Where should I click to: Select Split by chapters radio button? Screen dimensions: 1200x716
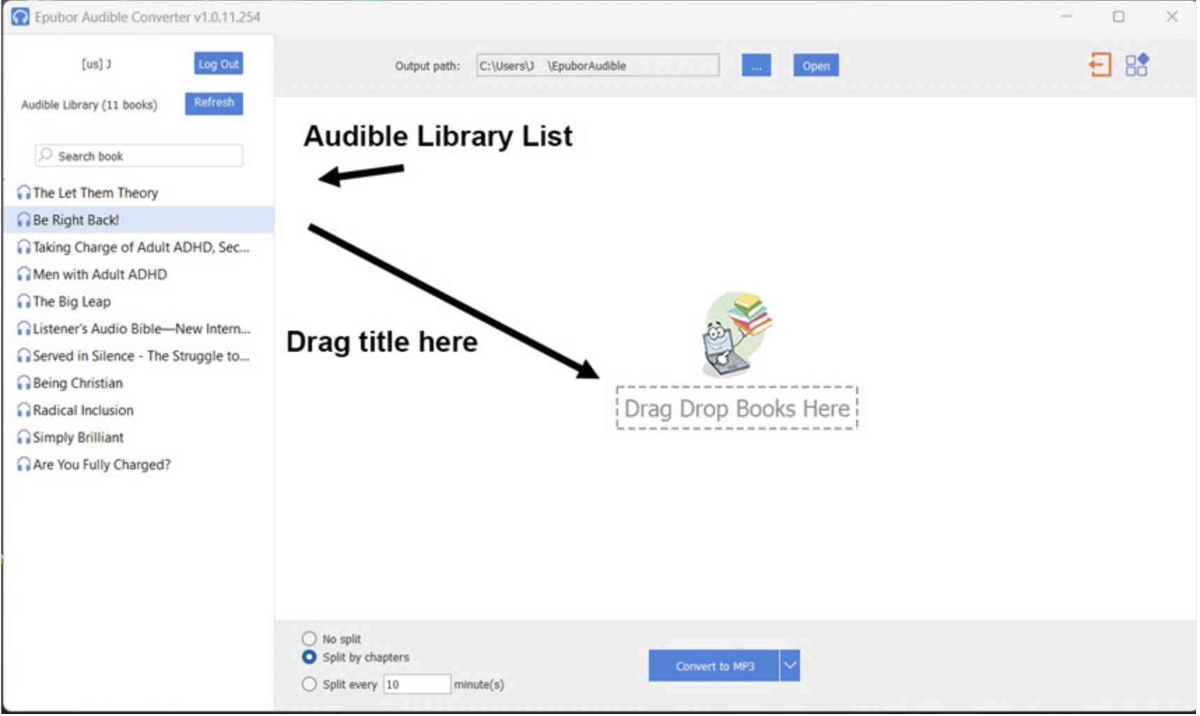click(309, 657)
